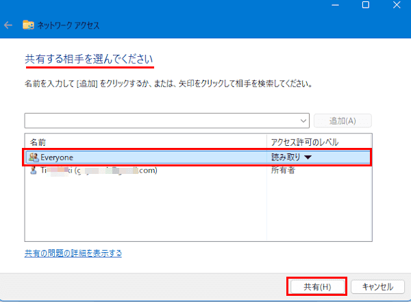Open the name combo box dropdown arrow
The width and height of the screenshot is (411, 302).
click(303, 121)
